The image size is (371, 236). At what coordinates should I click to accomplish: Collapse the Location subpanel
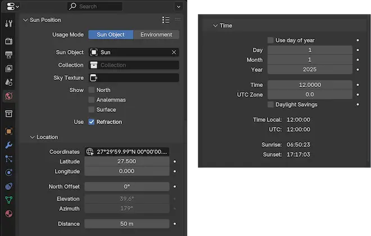coord(32,137)
